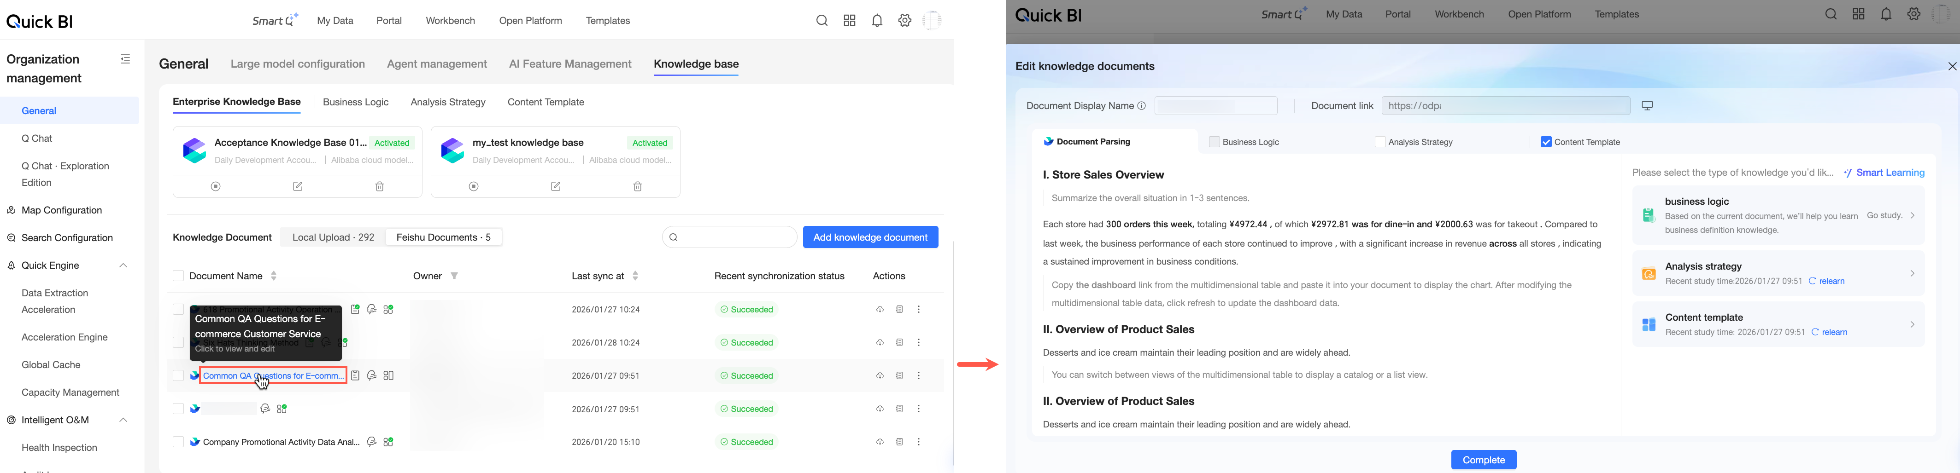Delete the Acceptance Knowledge Base via its trash icon
Image resolution: width=1960 pixels, height=473 pixels.
click(380, 187)
